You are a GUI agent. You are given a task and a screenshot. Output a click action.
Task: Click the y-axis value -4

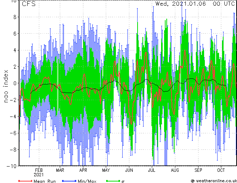click(13, 117)
